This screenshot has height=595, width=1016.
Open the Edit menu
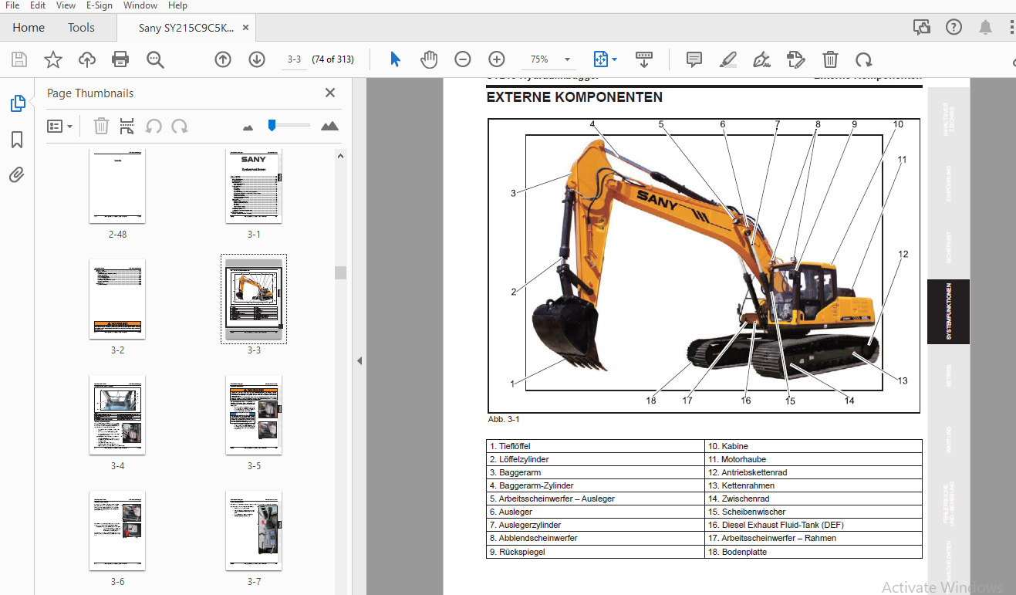(x=38, y=5)
